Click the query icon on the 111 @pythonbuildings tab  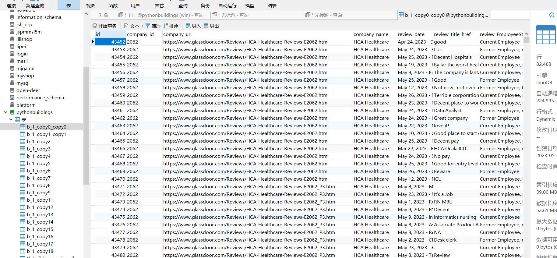pos(121,15)
